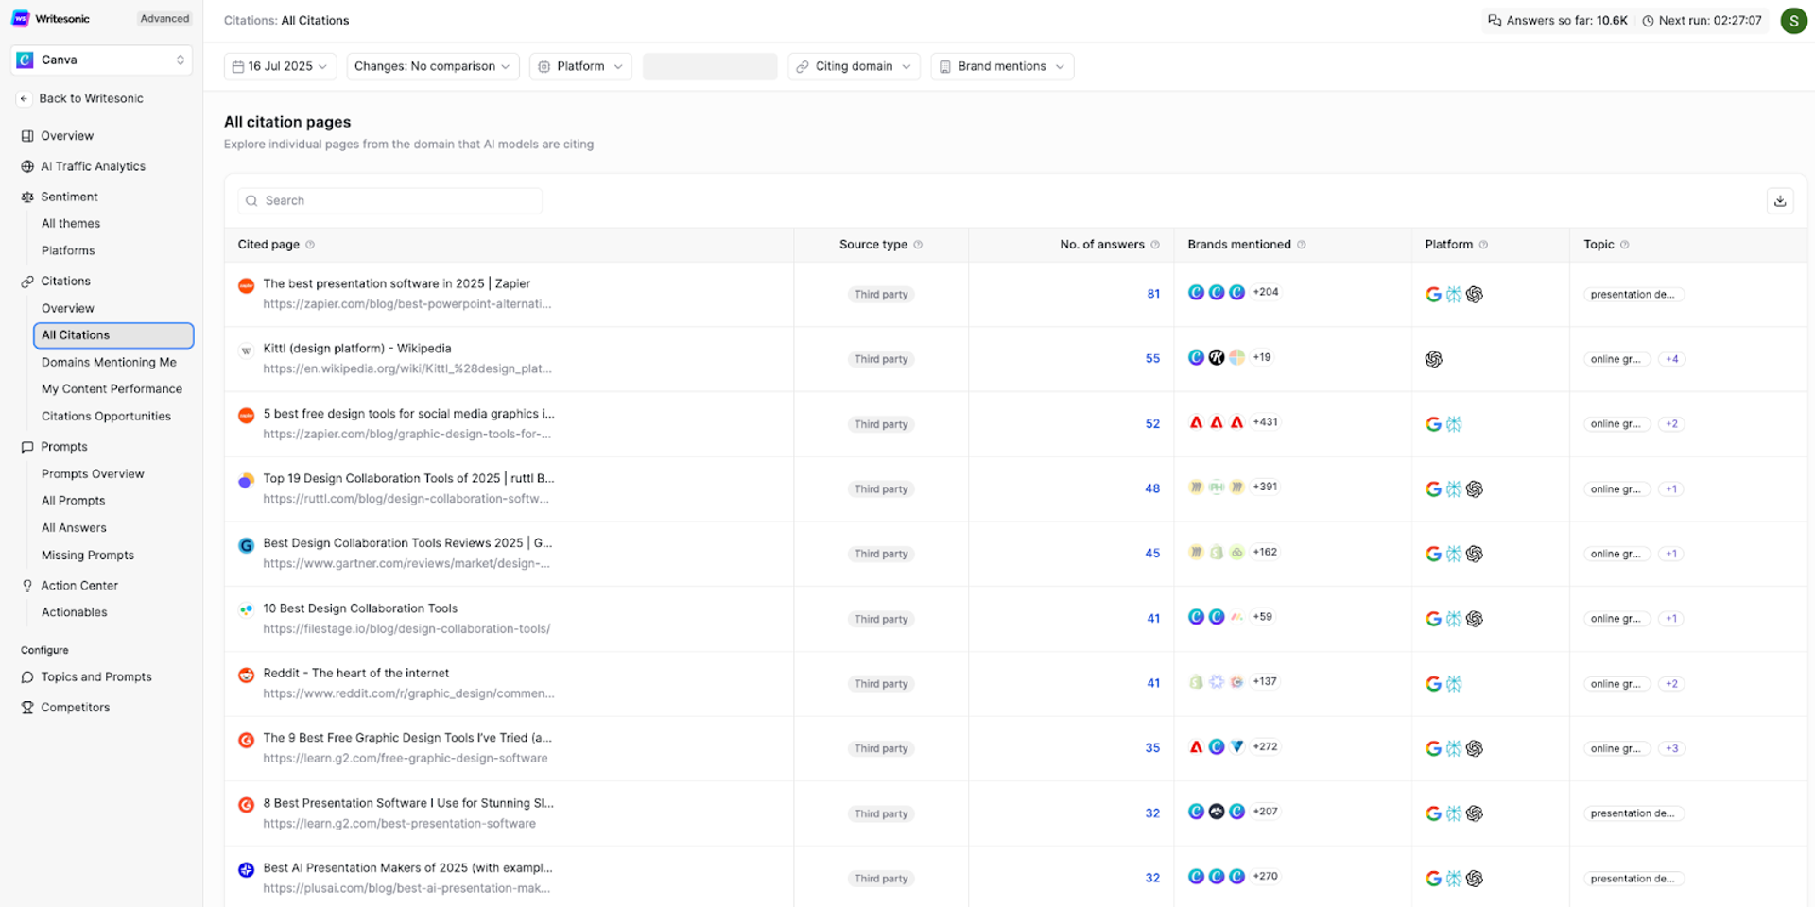
Task: Click the Action Center lightbulb icon
Action: [x=27, y=586]
